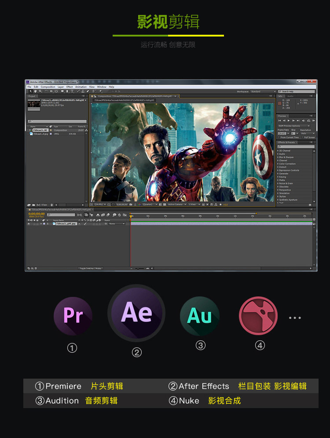Enable From Current Time checkbox

point(279,138)
